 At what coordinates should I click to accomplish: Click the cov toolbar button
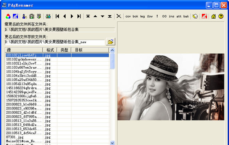(x=128, y=16)
